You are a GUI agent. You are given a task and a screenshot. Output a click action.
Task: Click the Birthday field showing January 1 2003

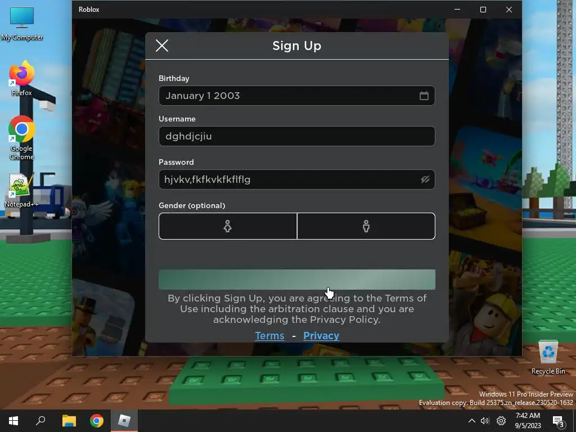point(297,96)
